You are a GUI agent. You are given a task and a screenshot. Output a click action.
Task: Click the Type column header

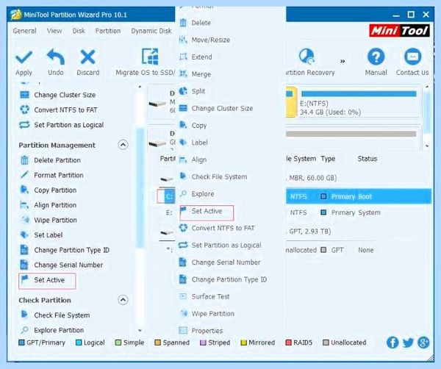pyautogui.click(x=328, y=159)
